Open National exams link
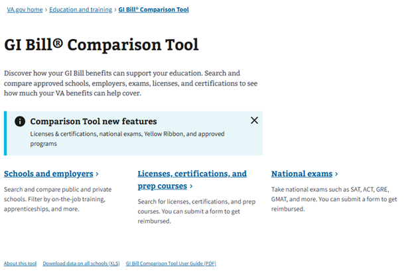This screenshot has width=414, height=271. point(302,174)
